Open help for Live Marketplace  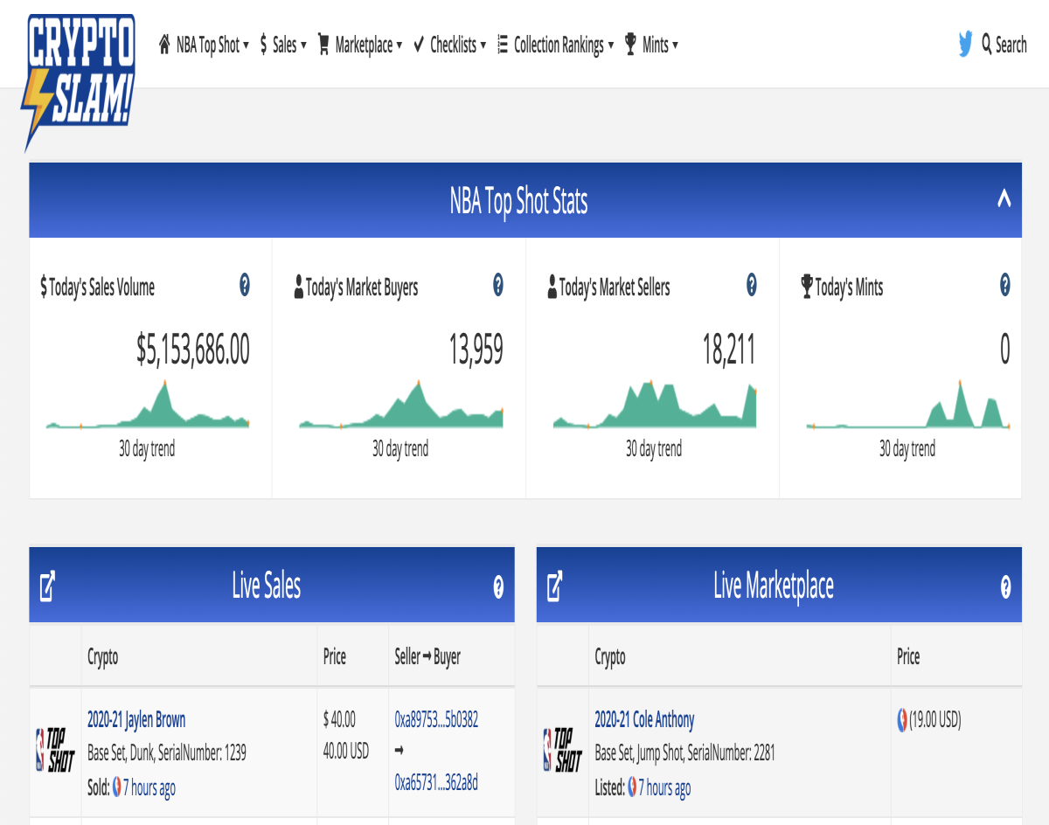1005,586
